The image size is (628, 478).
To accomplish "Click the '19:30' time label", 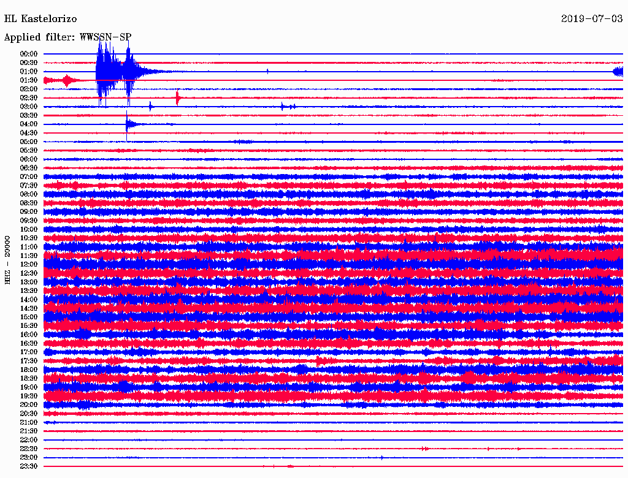I will (x=29, y=396).
